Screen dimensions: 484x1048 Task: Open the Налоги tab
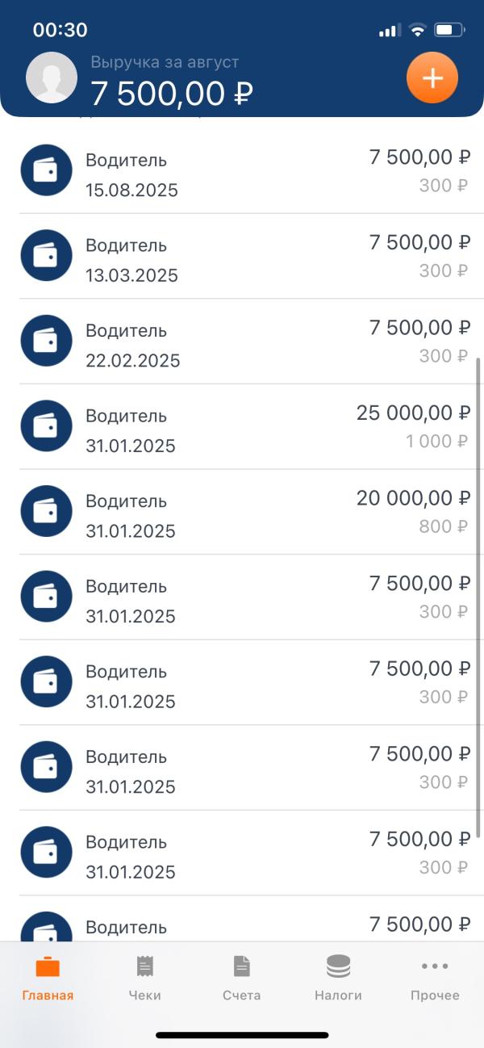pyautogui.click(x=338, y=978)
